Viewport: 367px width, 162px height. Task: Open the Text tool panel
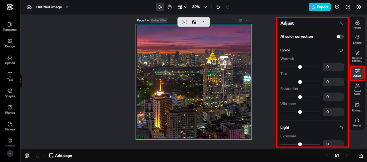(10, 76)
